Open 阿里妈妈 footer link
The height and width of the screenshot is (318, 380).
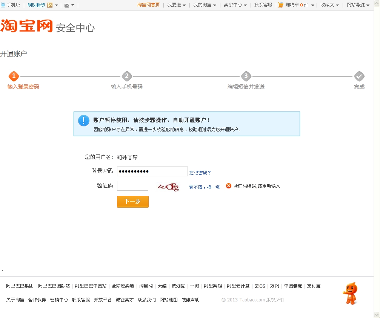click(x=213, y=286)
